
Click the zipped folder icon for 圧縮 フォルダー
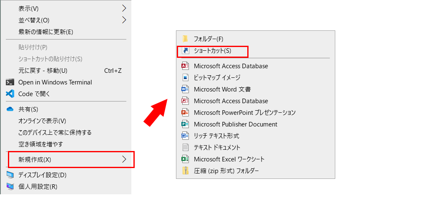coord(185,171)
